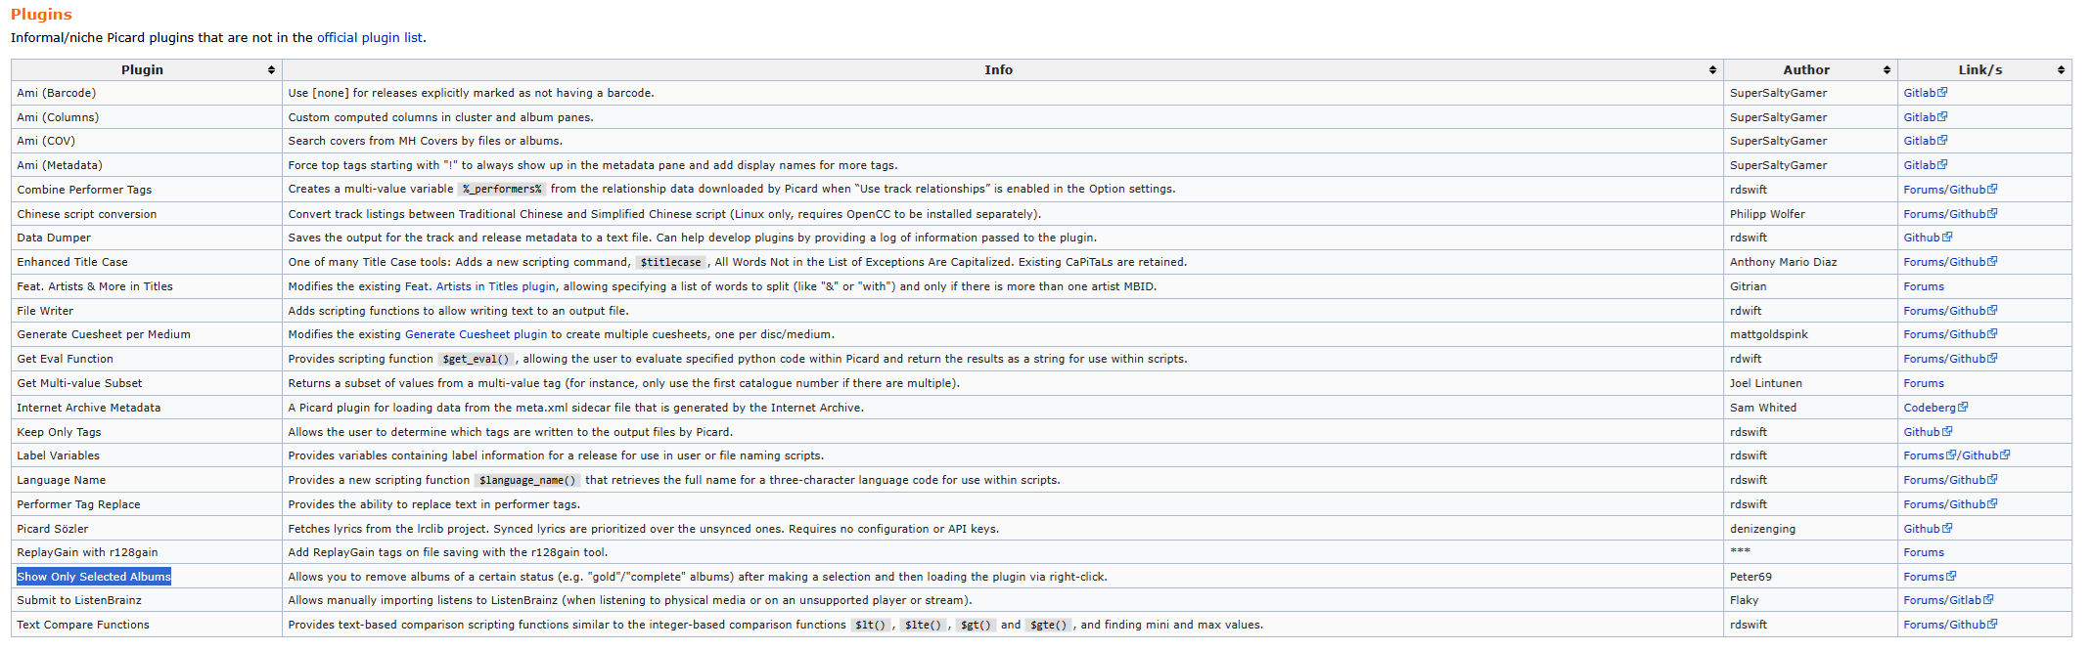This screenshot has width=2091, height=650.
Task: Open Forums/Github link for Get Eval Function
Action: [1950, 359]
